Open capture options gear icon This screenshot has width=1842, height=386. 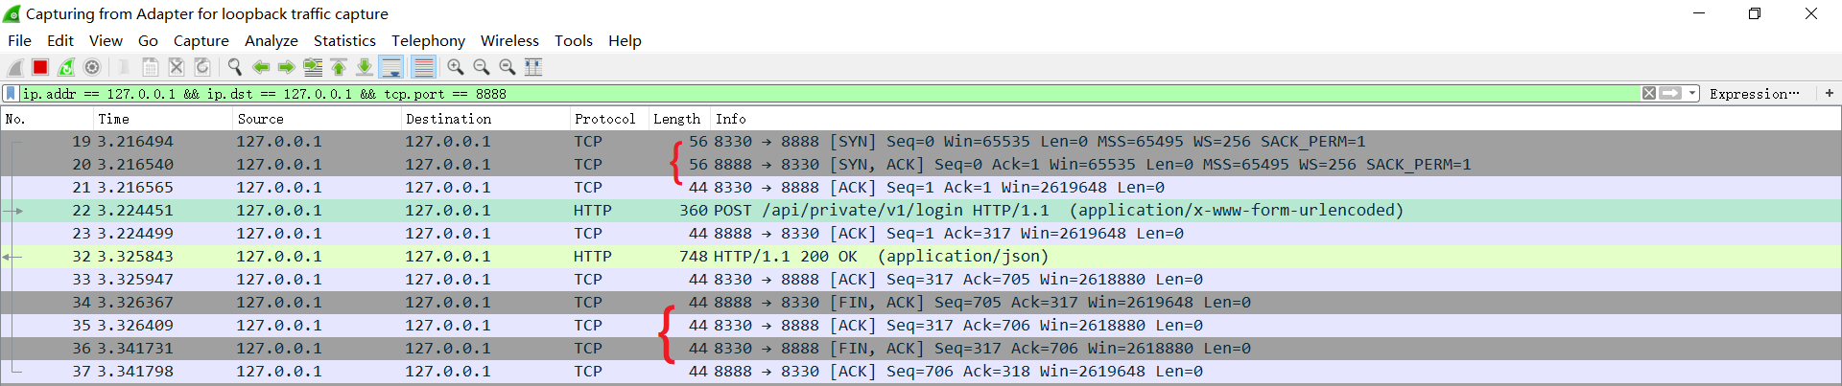pyautogui.click(x=92, y=67)
